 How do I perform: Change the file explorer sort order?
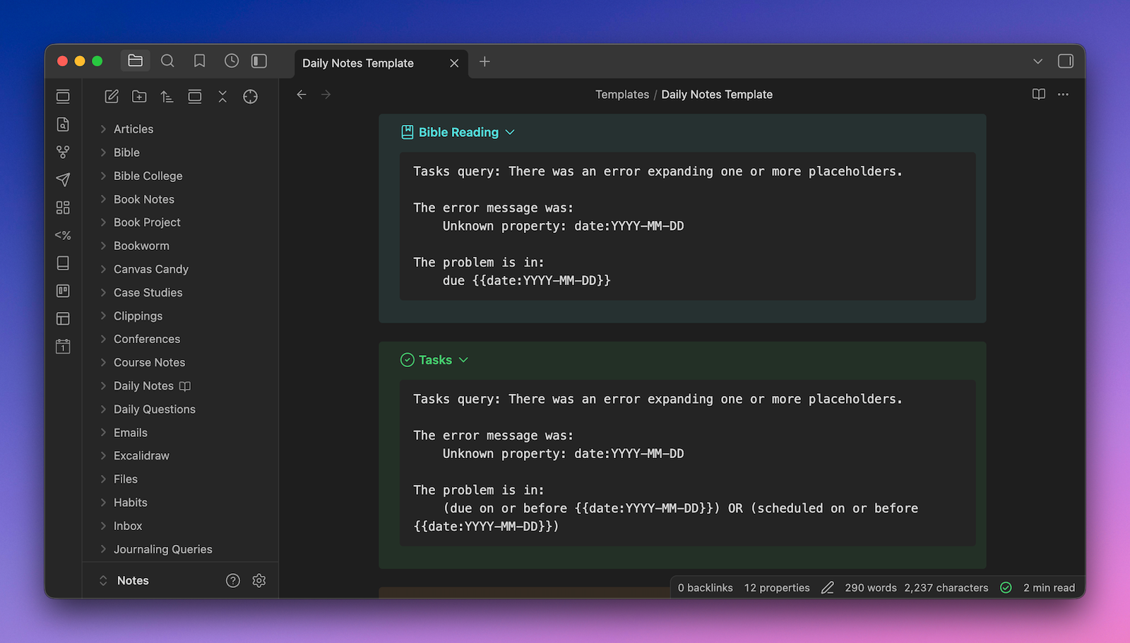pyautogui.click(x=167, y=97)
